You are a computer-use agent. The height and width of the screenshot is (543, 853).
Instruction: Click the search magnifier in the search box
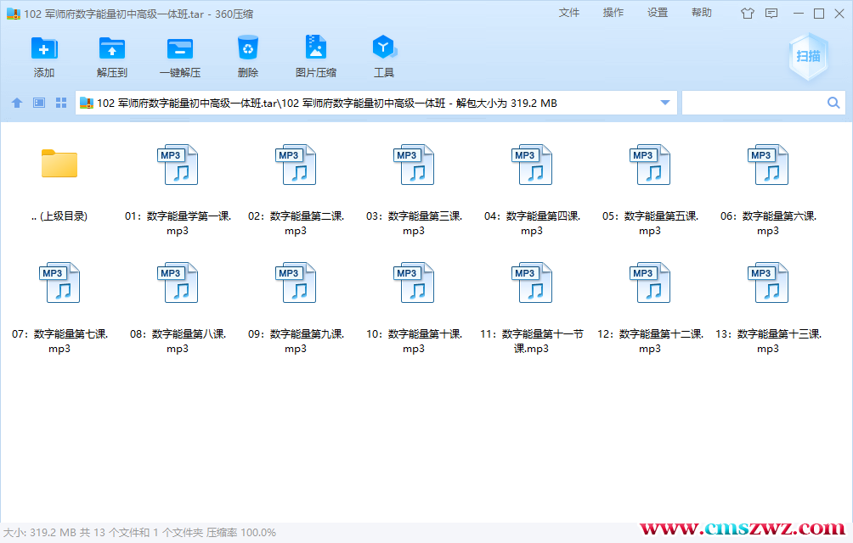click(x=833, y=102)
